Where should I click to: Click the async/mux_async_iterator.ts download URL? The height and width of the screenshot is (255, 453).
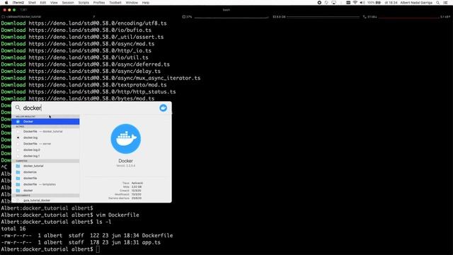(x=115, y=78)
